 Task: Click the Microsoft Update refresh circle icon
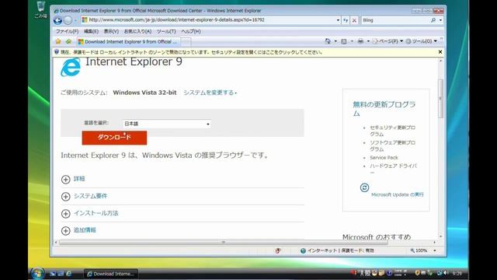(364, 187)
